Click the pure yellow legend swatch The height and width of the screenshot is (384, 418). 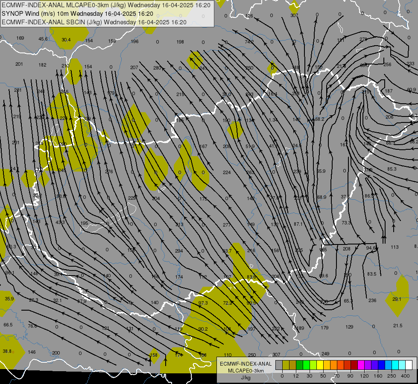pyautogui.click(x=320, y=365)
